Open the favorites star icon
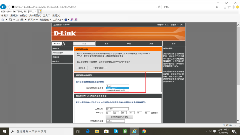This screenshot has height=135, width=240. point(229,7)
